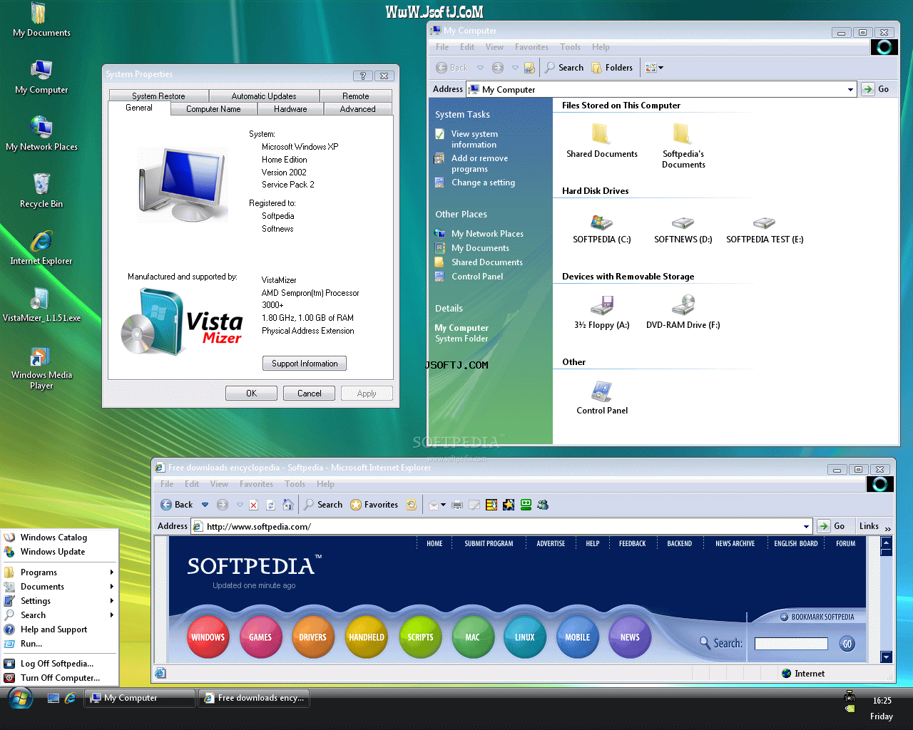The height and width of the screenshot is (730, 913).
Task: Expand the My Computer address bar dropdown
Action: click(x=850, y=90)
